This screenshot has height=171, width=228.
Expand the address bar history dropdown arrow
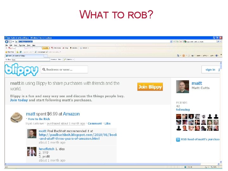tap(171, 41)
